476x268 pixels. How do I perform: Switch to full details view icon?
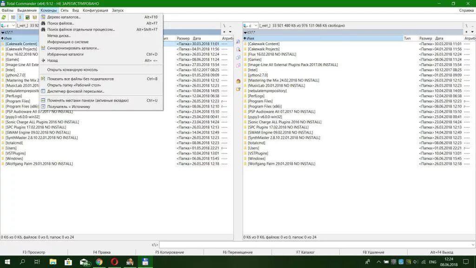[20, 17]
